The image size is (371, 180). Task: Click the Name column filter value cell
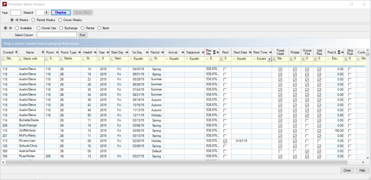click(x=31, y=64)
